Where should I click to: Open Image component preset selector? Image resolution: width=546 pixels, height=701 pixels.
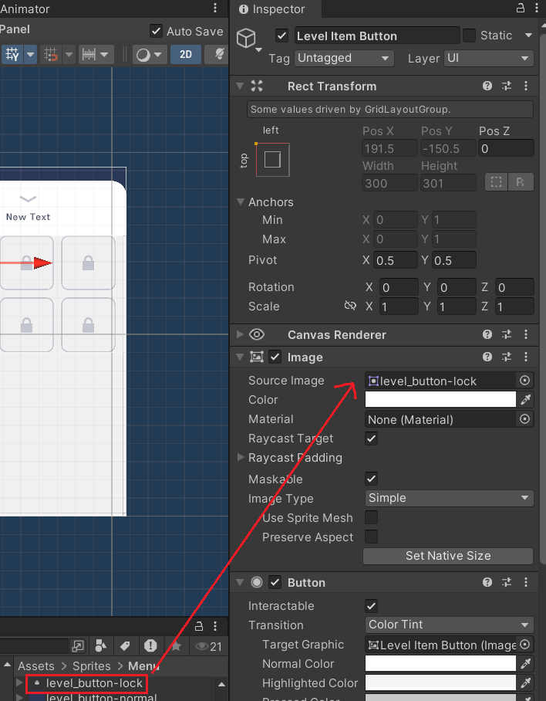coord(507,357)
